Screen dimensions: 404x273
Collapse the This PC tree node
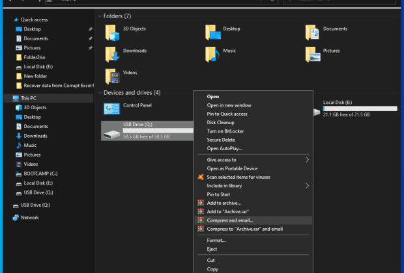tap(7, 98)
